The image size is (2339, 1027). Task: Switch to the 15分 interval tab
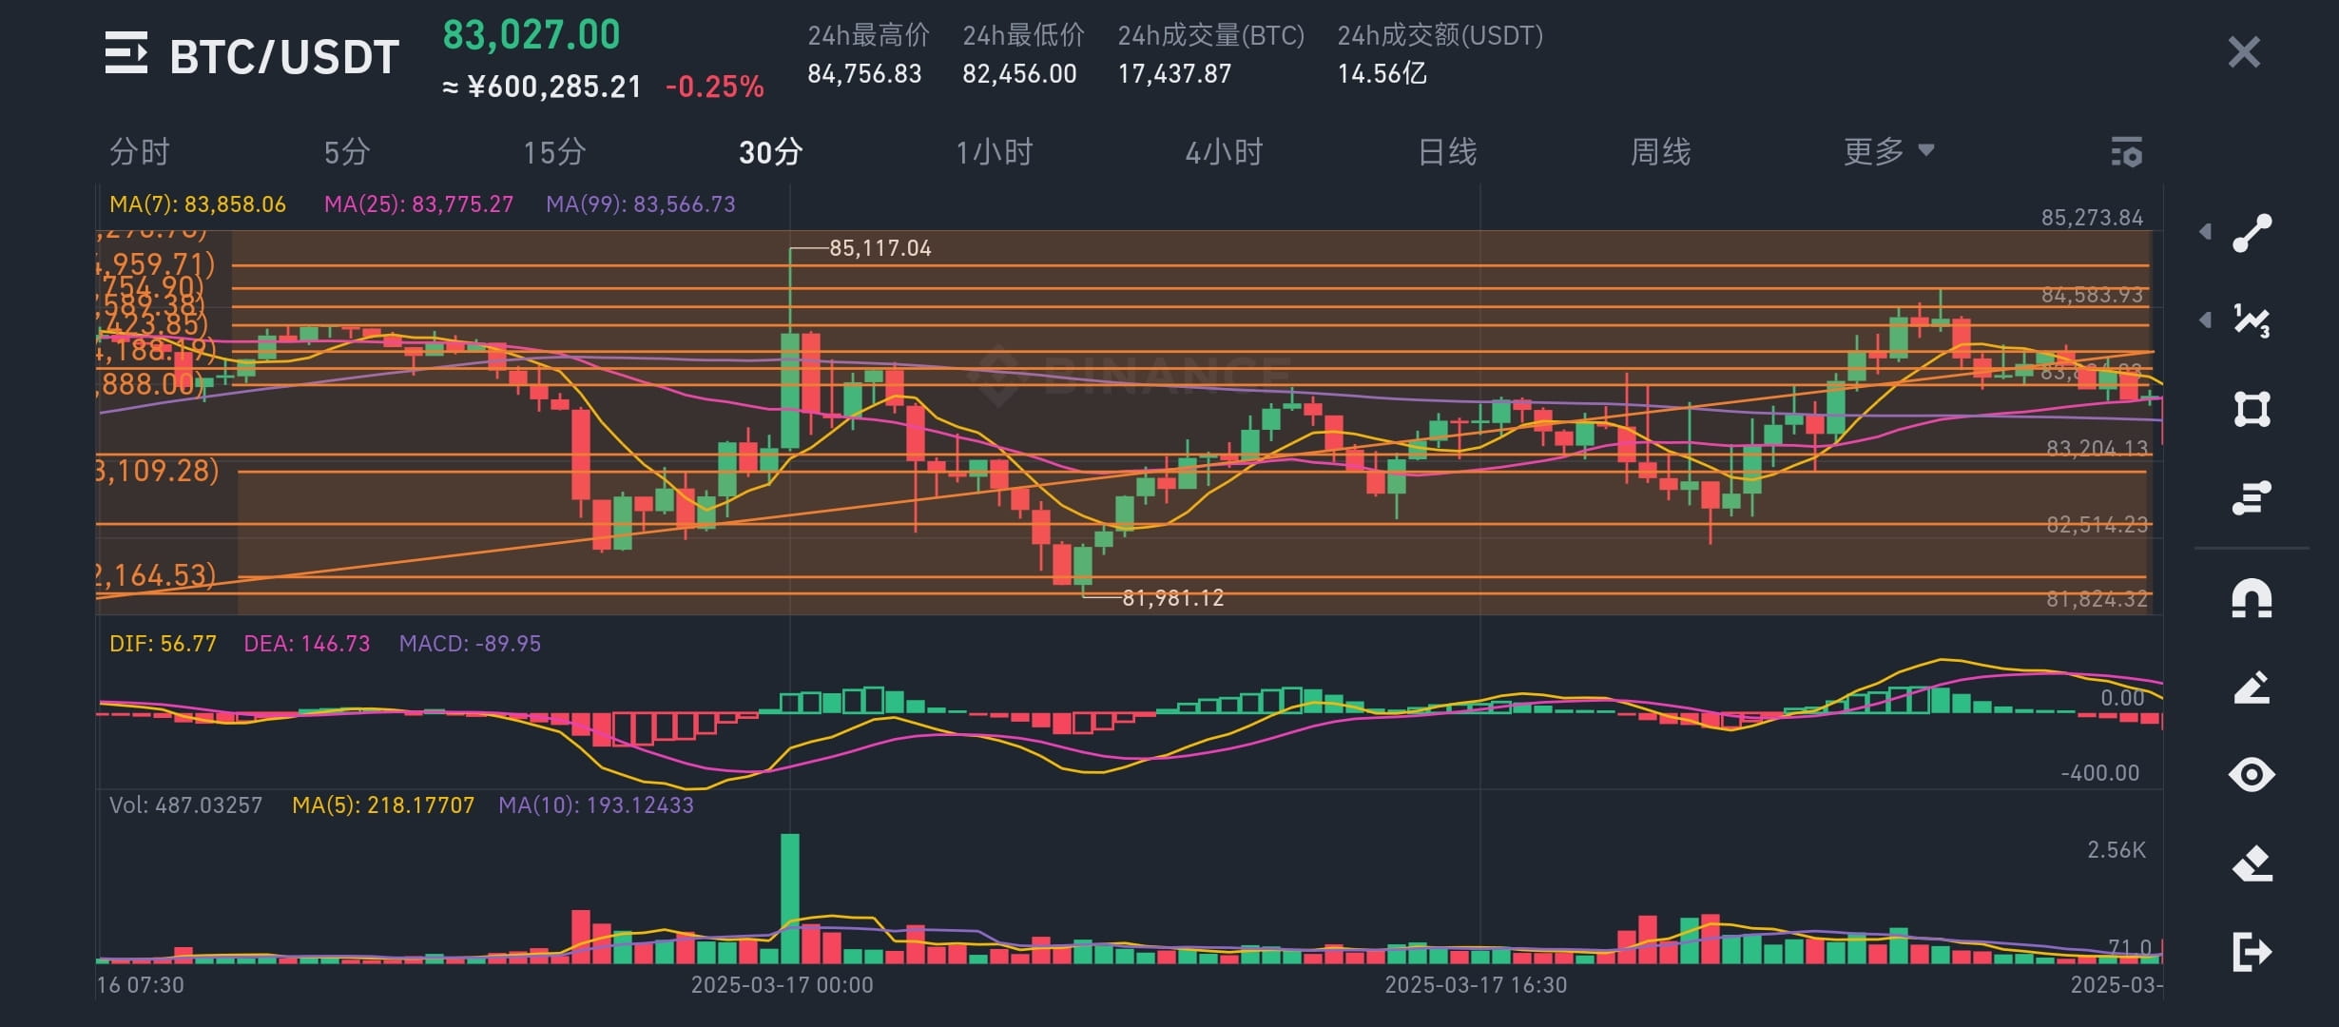tap(554, 152)
